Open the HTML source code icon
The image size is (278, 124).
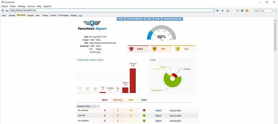(x=237, y=11)
